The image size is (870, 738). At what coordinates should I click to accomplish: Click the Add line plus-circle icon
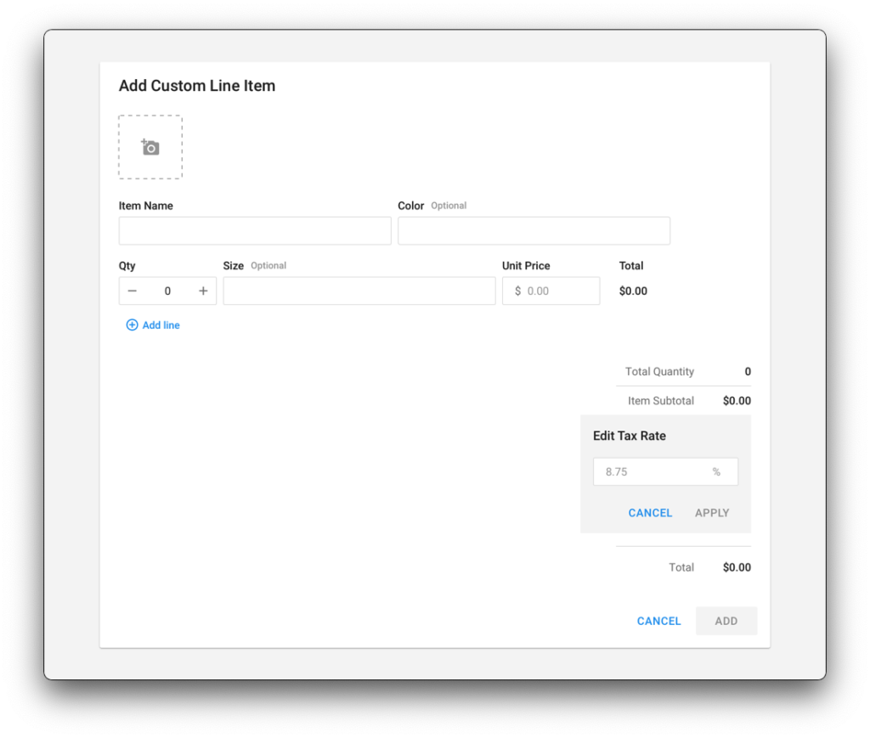coord(132,325)
